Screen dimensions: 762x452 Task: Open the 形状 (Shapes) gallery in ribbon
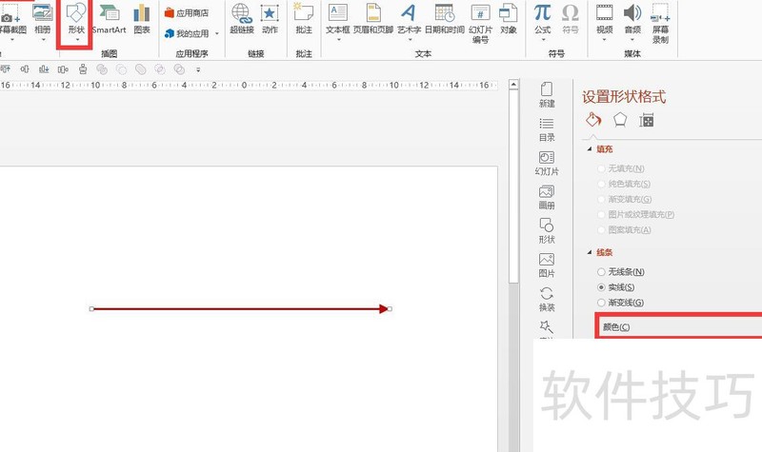(76, 21)
